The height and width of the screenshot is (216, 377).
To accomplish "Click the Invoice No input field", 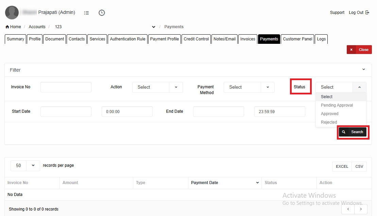I will pos(66,87).
